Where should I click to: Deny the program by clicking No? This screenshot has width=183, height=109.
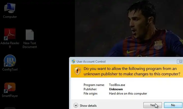click(x=173, y=105)
